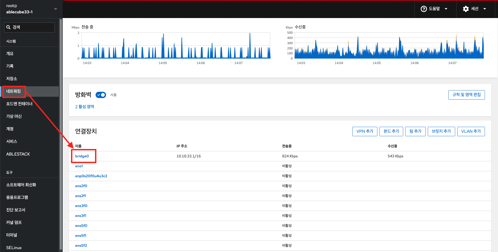Open the bridge0 interface link
The width and height of the screenshot is (498, 252).
[82, 156]
